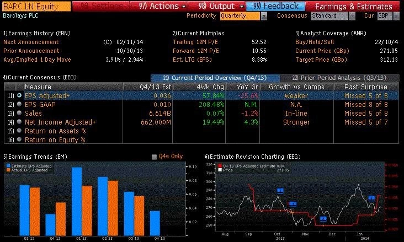Click the Trailing 12M P/E value 52.52
This screenshot has width=404, height=242.
tap(259, 42)
